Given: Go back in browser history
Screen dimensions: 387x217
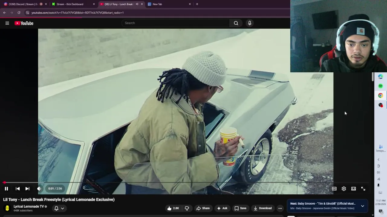Looking at the screenshot, I should point(5,13).
